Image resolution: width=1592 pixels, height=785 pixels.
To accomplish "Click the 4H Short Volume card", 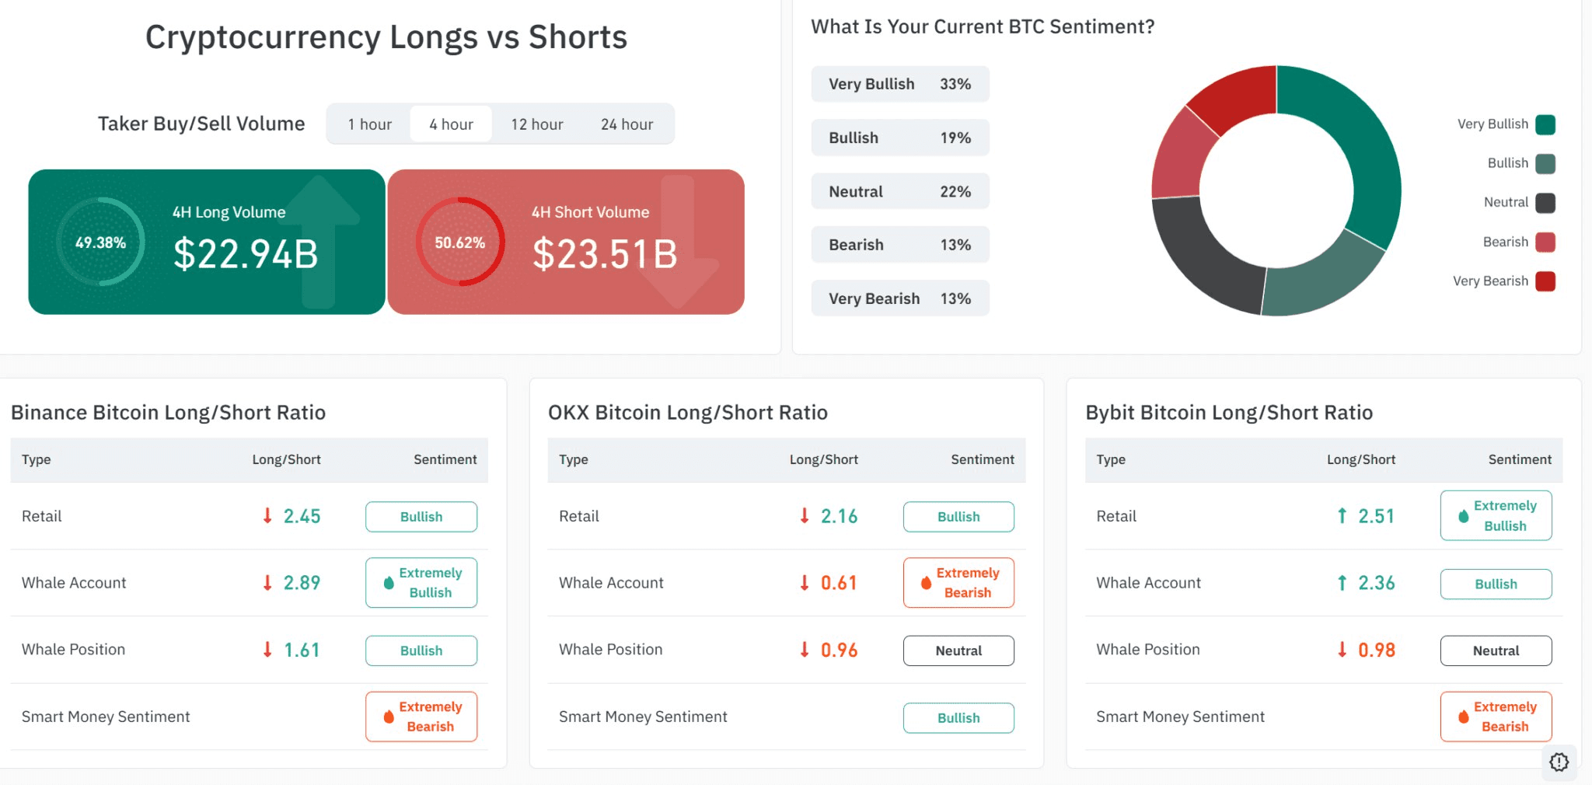I will pyautogui.click(x=566, y=242).
